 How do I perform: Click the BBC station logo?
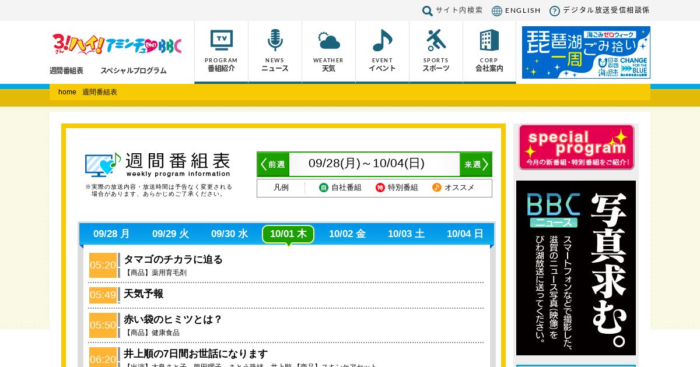pyautogui.click(x=117, y=44)
